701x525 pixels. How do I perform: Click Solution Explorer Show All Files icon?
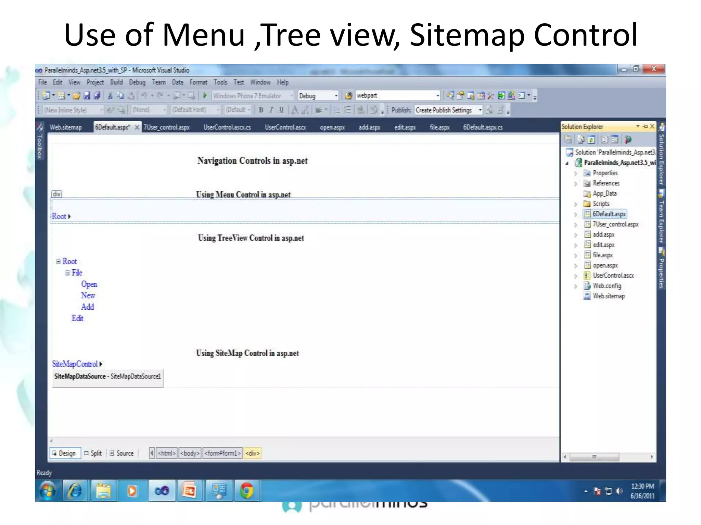(x=581, y=139)
